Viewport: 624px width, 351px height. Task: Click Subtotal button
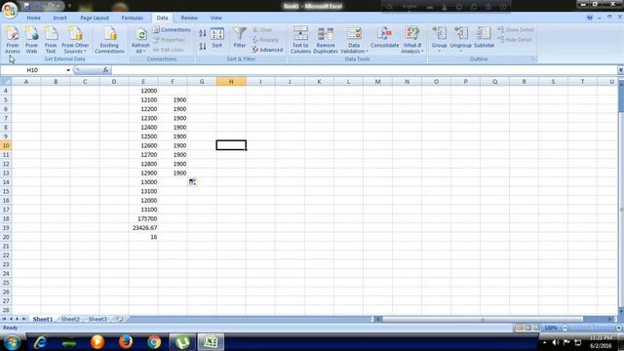(484, 38)
